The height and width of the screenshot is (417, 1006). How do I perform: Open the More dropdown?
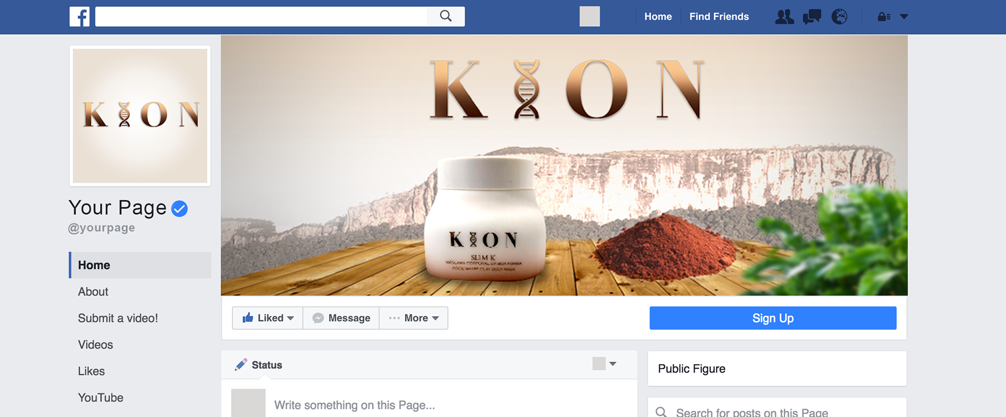[x=413, y=318]
